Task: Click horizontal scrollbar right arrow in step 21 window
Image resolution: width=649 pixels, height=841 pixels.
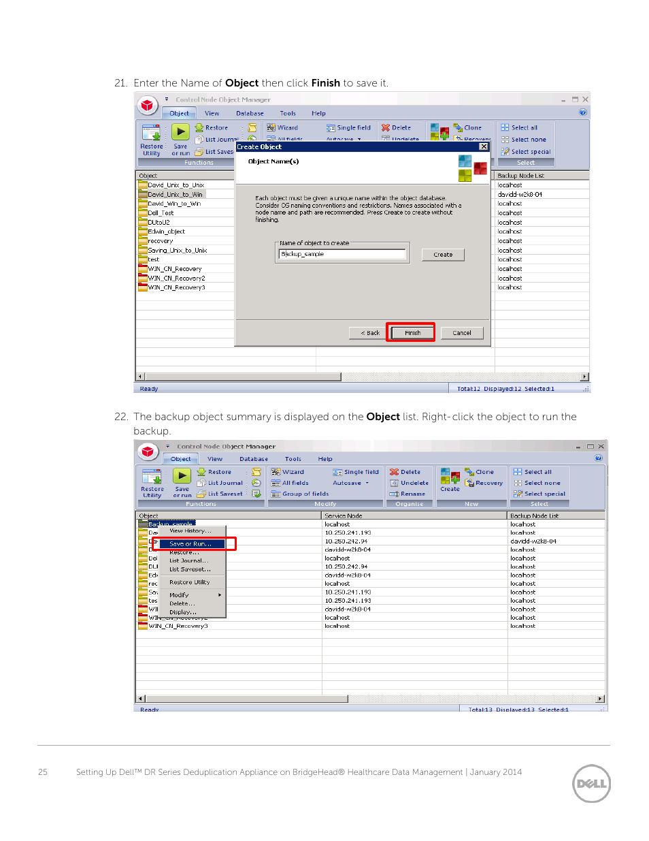Action: click(584, 377)
